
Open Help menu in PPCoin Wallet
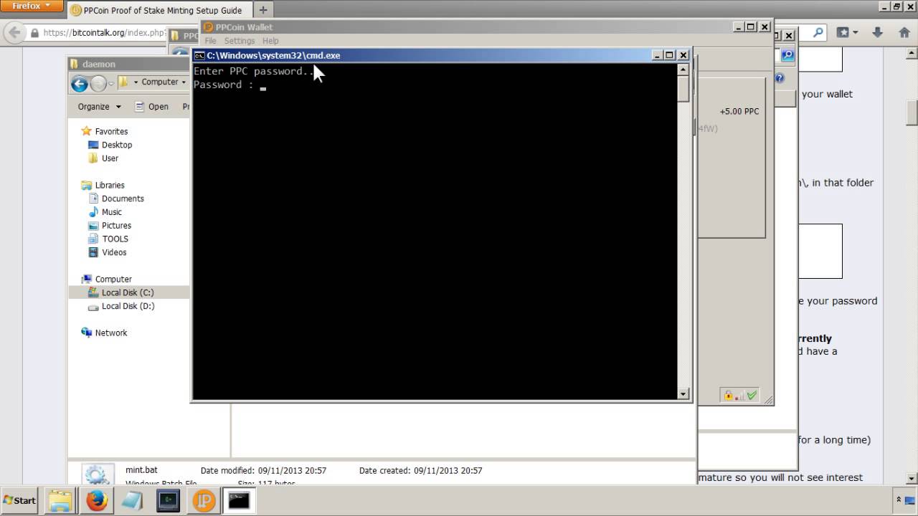pyautogui.click(x=270, y=41)
